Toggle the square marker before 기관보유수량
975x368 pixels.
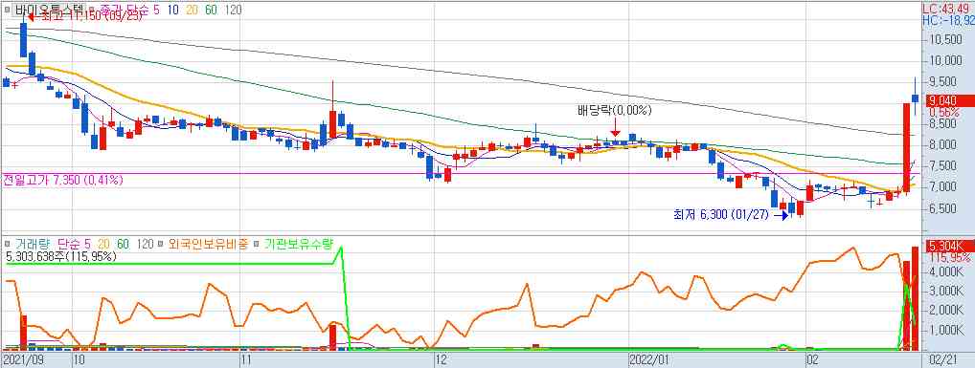pos(257,244)
